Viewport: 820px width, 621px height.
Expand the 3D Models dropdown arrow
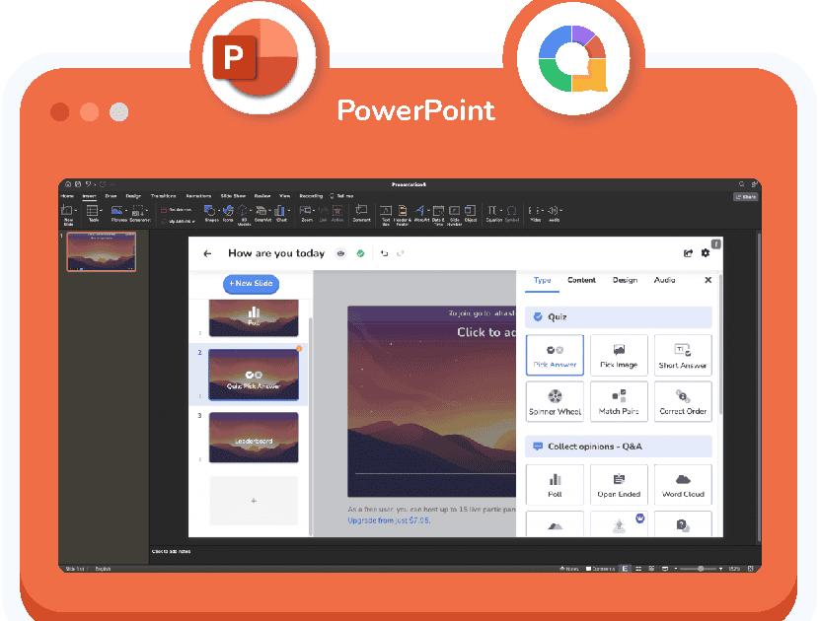[x=251, y=211]
